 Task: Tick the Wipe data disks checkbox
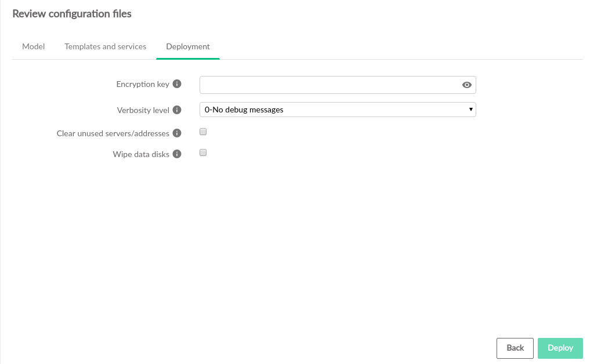(203, 153)
